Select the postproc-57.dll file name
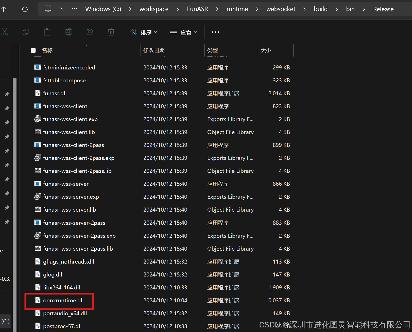This screenshot has height=332, width=412. (62, 326)
